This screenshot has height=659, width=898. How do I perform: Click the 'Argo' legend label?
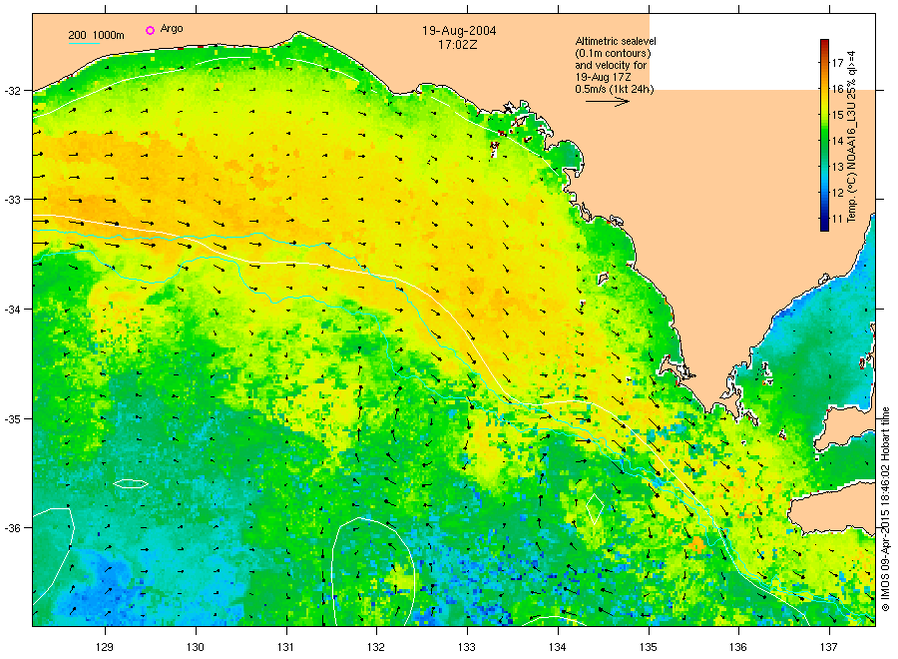[172, 29]
